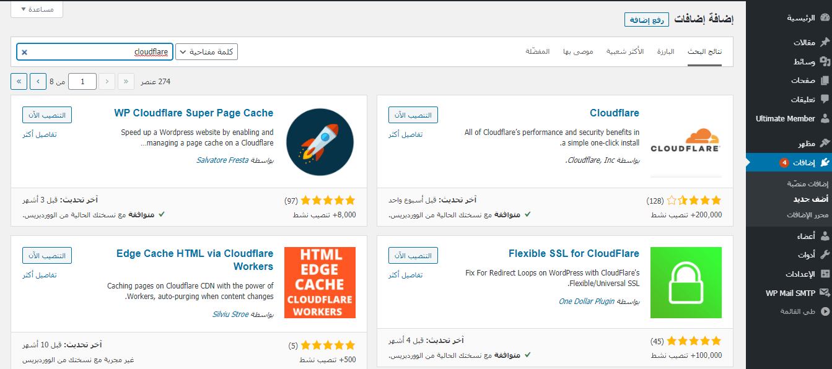The height and width of the screenshot is (369, 832).
Task: Visit author link Salvatore Fresta
Action: (x=222, y=160)
